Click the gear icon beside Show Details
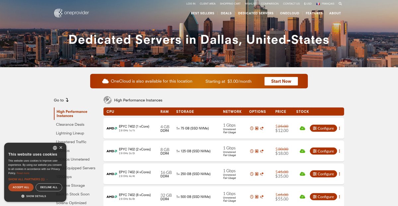The width and height of the screenshot is (398, 206). coord(23,196)
